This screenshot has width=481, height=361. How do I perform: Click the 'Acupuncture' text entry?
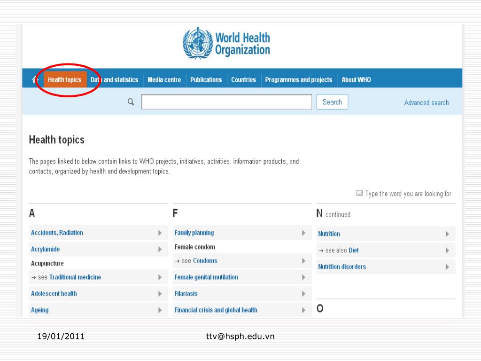47,263
